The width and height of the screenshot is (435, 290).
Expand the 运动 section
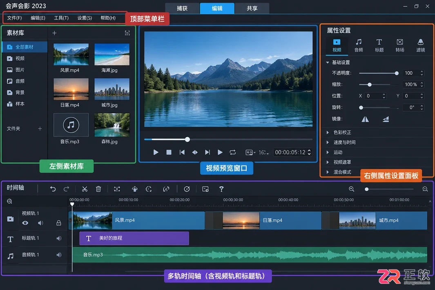(x=328, y=152)
